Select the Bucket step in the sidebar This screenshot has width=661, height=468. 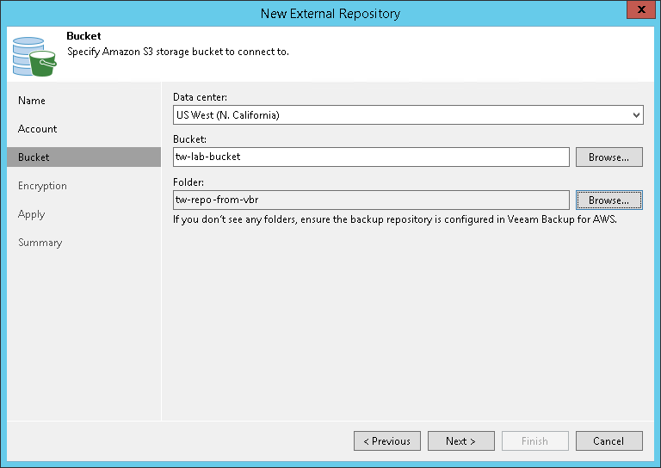(x=34, y=157)
